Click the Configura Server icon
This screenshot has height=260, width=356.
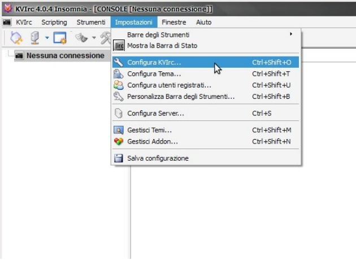[x=119, y=113]
